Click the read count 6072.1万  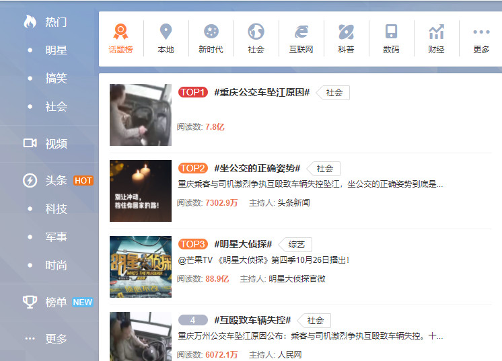[221, 354]
